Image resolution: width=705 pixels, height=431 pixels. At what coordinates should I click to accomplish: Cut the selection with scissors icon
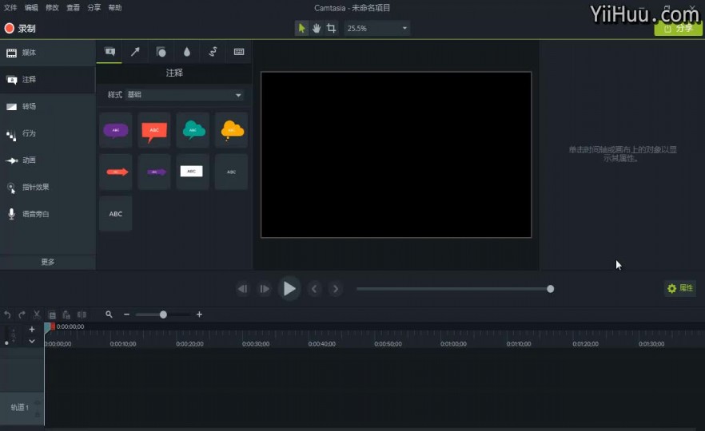[37, 314]
